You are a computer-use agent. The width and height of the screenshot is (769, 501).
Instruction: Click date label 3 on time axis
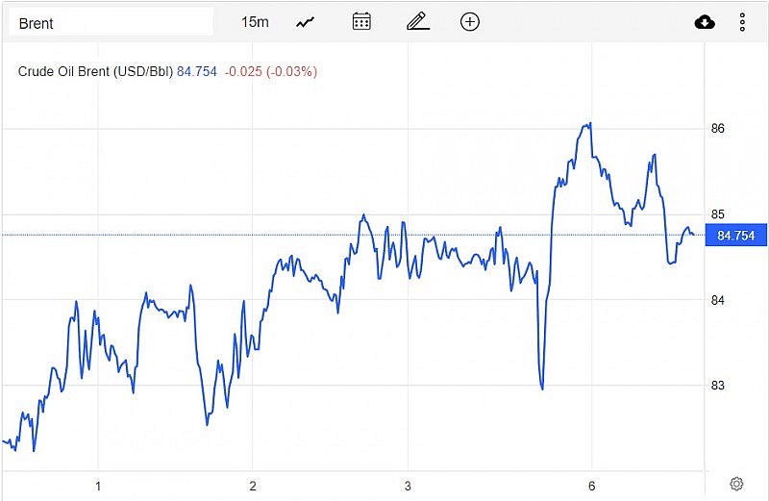pos(408,486)
